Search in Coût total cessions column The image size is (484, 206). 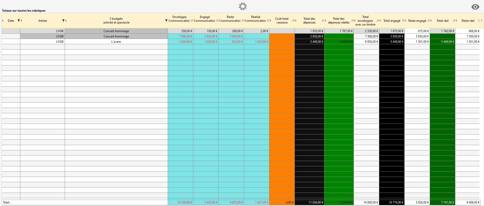click(x=293, y=21)
